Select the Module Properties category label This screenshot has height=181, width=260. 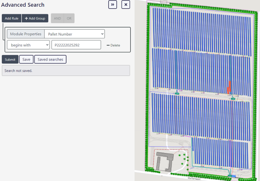26,34
